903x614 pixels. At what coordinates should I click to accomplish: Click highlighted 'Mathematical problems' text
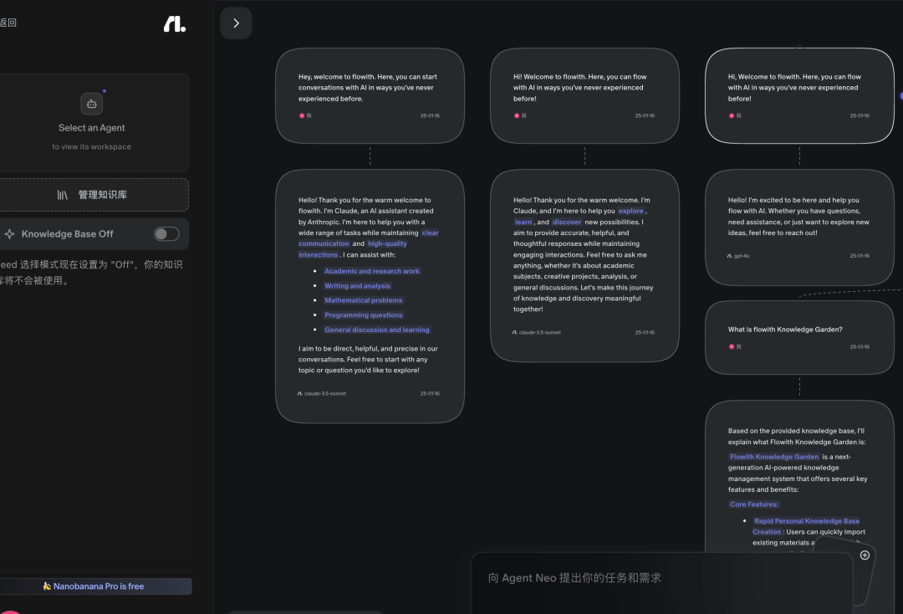tap(364, 300)
